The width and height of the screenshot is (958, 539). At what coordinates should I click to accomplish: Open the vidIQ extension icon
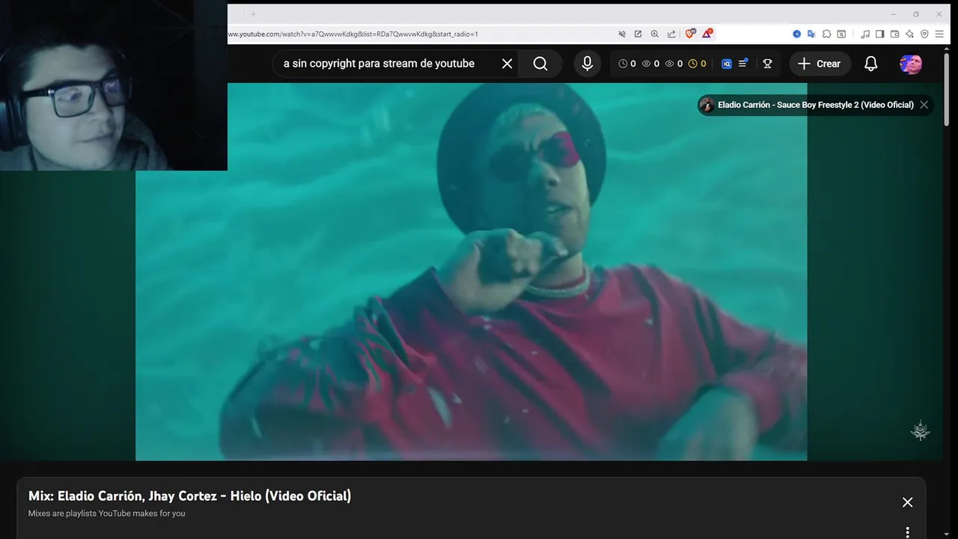click(726, 64)
